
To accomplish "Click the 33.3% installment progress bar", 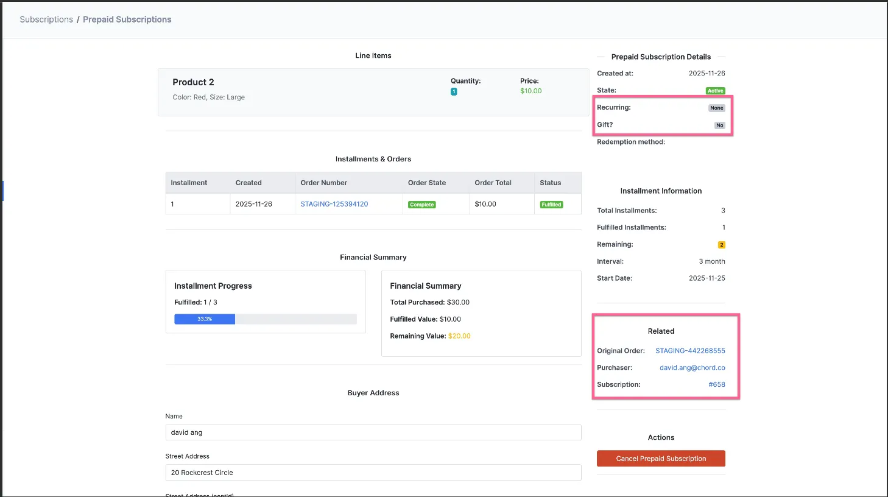I will (x=205, y=319).
